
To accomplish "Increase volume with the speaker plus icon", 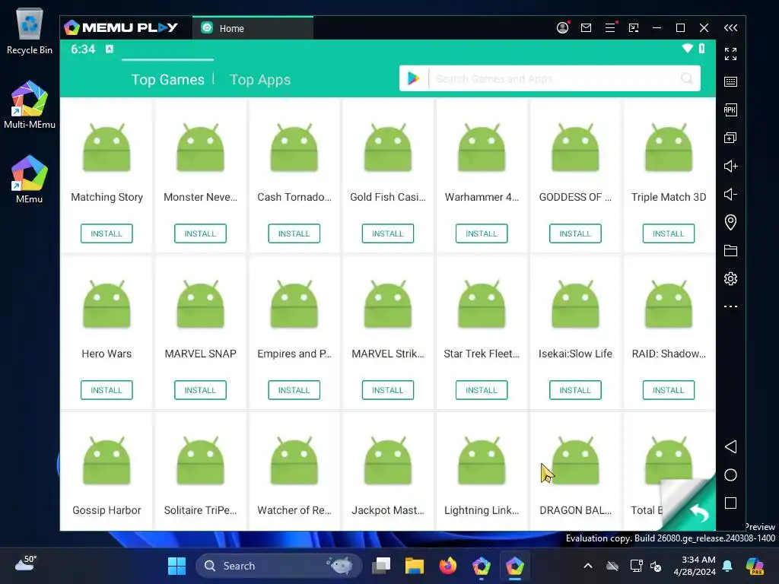I will [x=730, y=166].
